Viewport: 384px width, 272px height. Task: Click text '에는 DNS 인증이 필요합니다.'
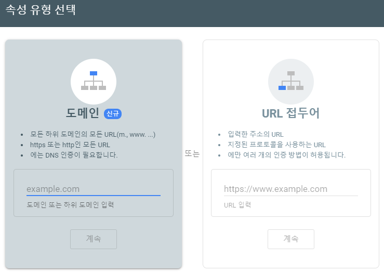[x=74, y=155]
